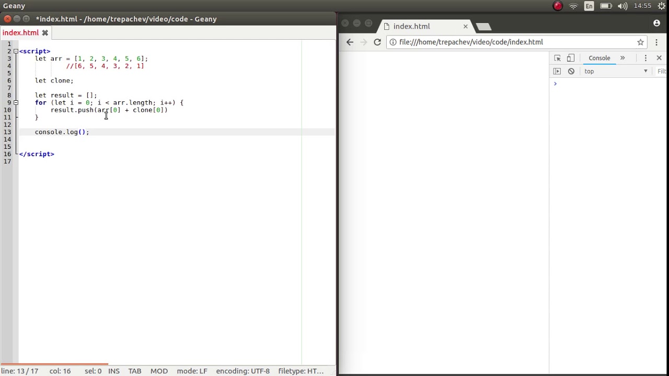The width and height of the screenshot is (669, 376).
Task: Open the Chrome three-dot menu
Action: coord(656,42)
